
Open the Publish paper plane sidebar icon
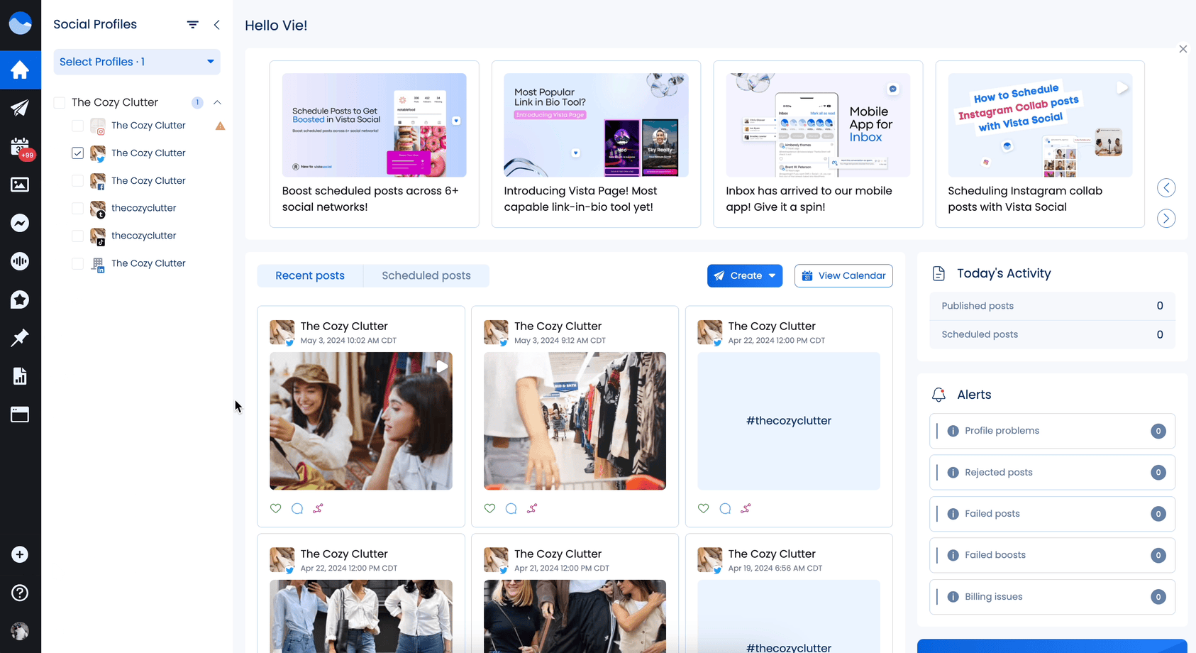(x=20, y=108)
